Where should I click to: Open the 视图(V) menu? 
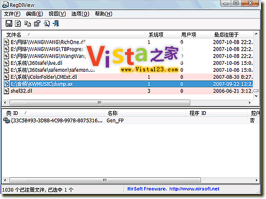57,14
